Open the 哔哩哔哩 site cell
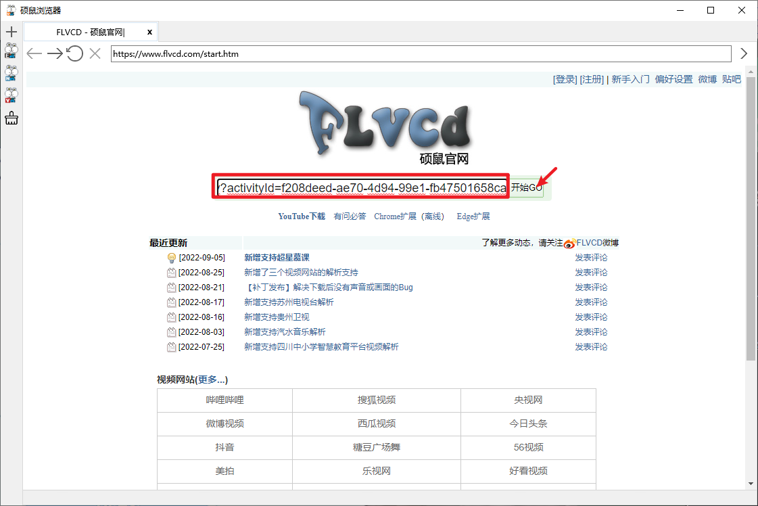This screenshot has width=758, height=506. [224, 400]
